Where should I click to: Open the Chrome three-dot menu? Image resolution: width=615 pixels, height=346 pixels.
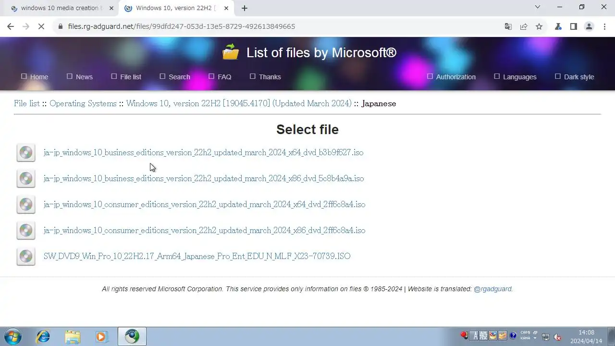coord(604,26)
